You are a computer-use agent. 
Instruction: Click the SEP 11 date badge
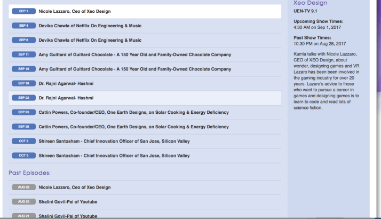(x=23, y=54)
